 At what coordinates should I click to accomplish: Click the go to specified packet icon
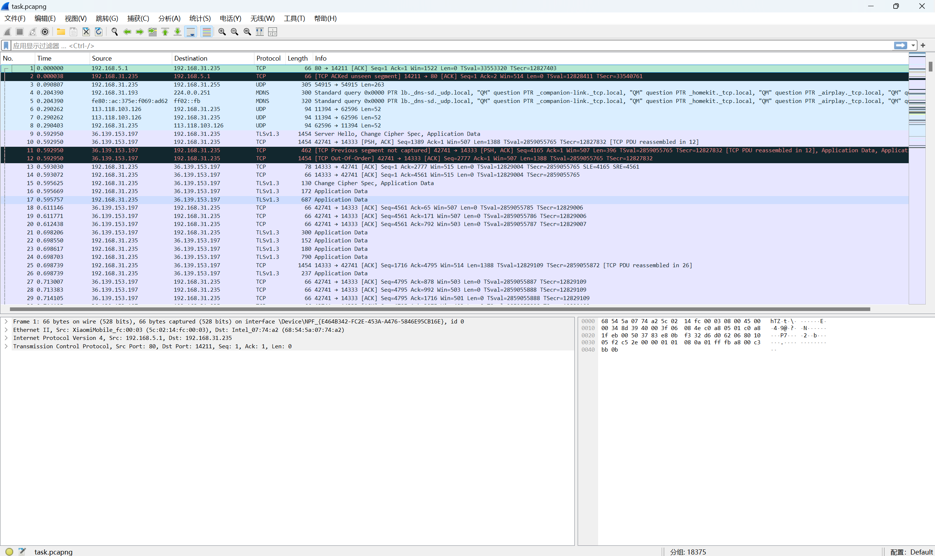click(x=152, y=32)
